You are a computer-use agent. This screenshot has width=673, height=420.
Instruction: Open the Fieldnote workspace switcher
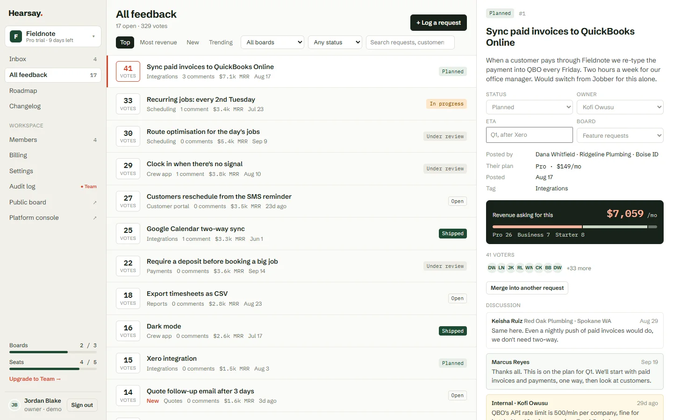[53, 36]
